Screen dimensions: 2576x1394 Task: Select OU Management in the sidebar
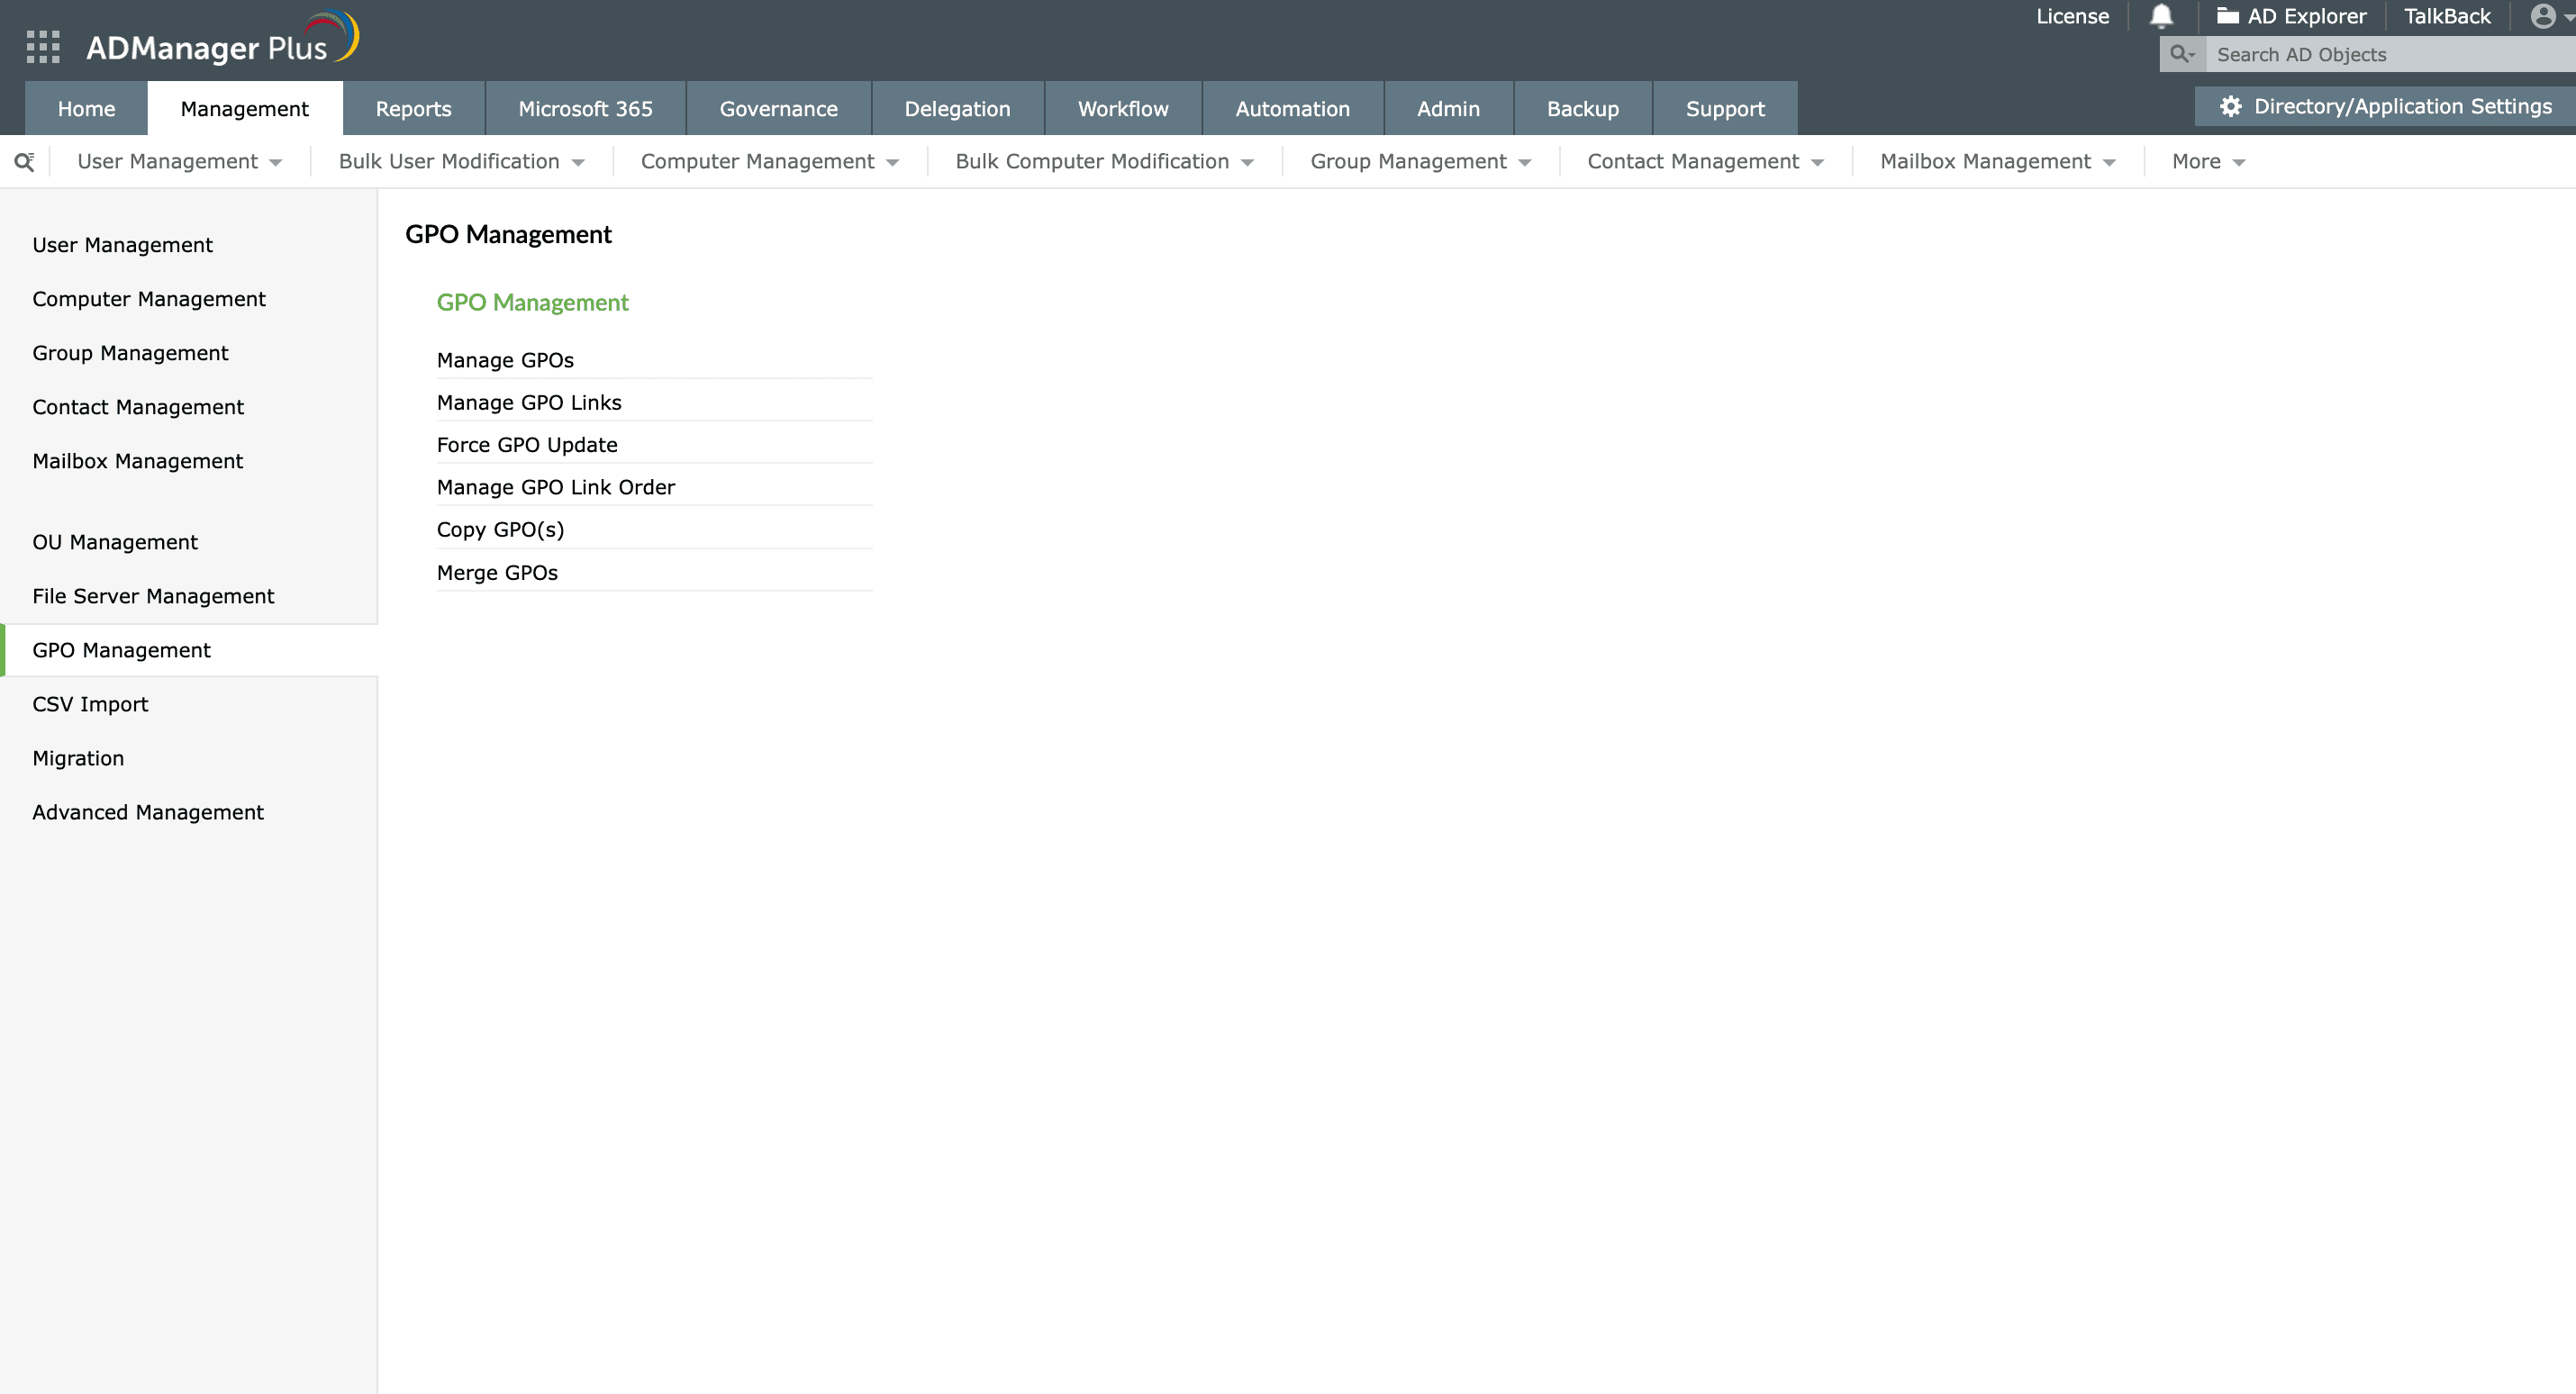(115, 542)
